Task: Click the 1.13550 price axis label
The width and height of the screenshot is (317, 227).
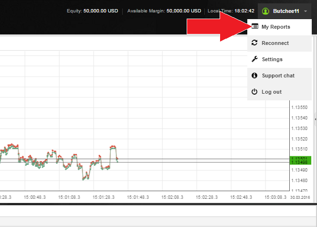Action: point(299,108)
